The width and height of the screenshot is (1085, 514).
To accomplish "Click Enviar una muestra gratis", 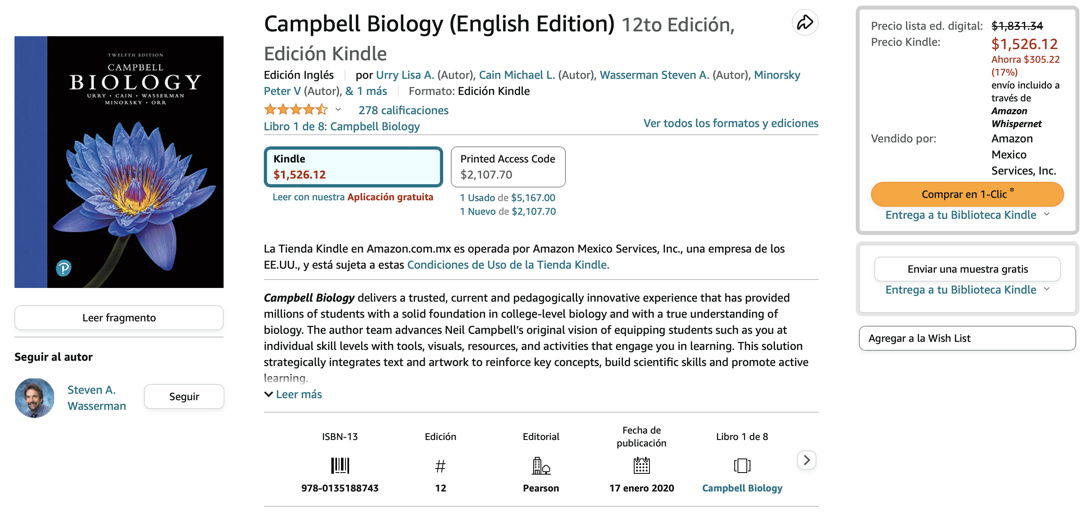I will pos(967,269).
